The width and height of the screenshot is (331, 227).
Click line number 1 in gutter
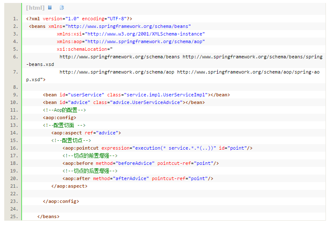click(16, 19)
